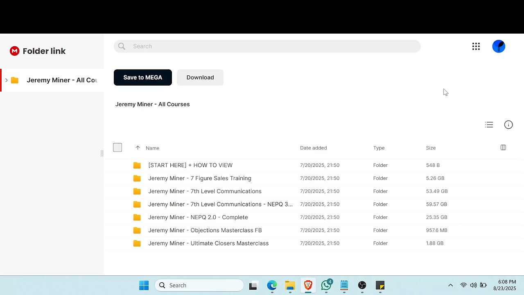Image resolution: width=524 pixels, height=295 pixels.
Task: Click the search magnifier icon
Action: (x=122, y=46)
